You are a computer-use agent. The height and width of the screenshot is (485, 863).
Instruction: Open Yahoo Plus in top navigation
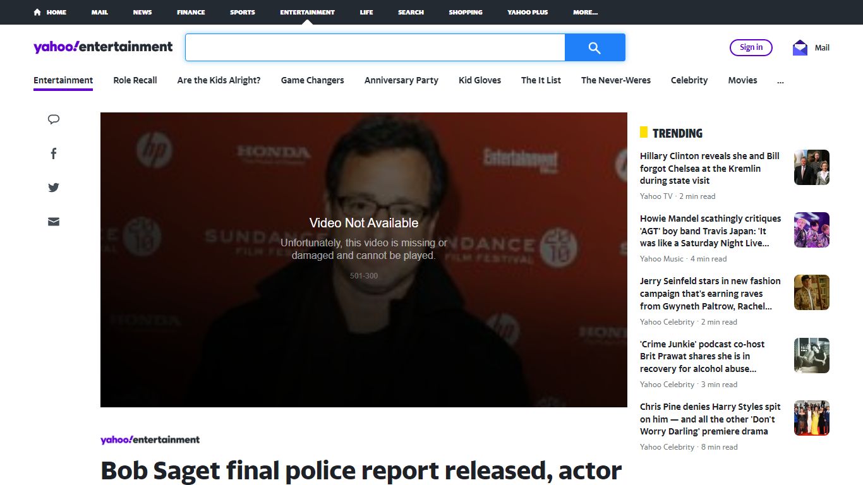tap(528, 12)
